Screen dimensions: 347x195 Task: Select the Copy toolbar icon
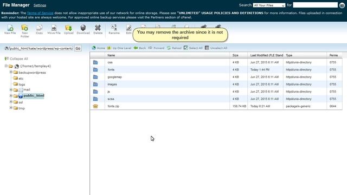click(x=39, y=29)
